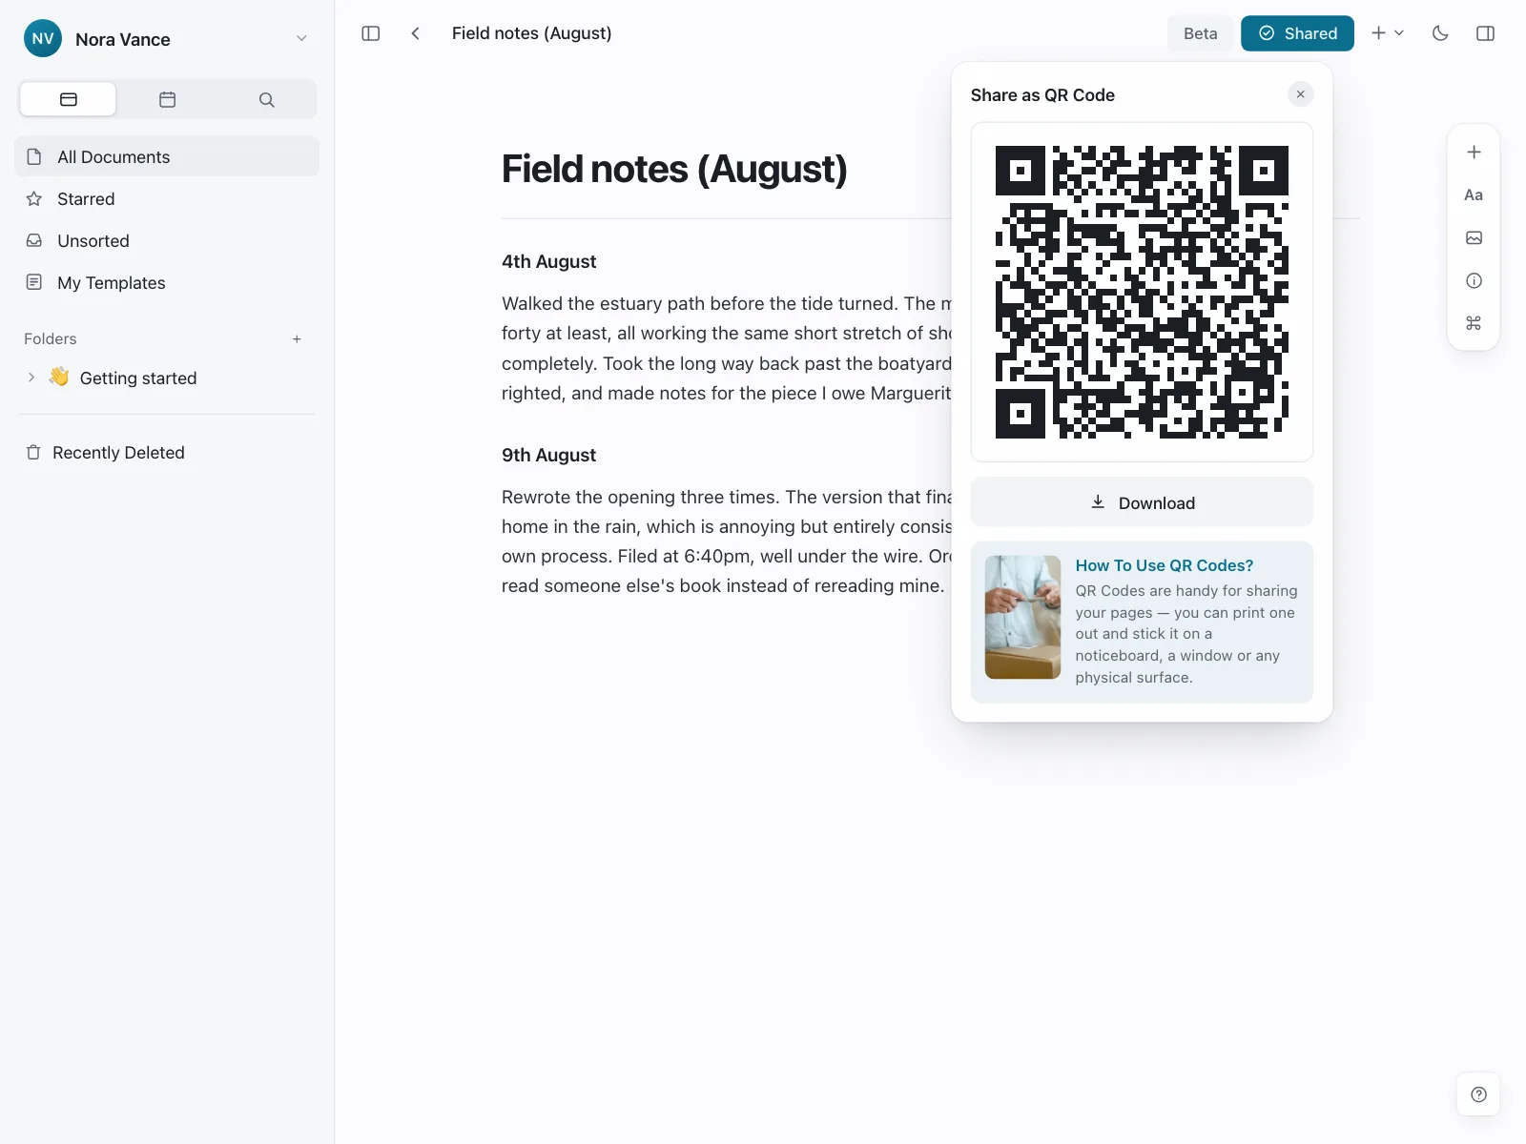Image resolution: width=1526 pixels, height=1144 pixels.
Task: Open the new item plus dropdown
Action: (x=1388, y=33)
